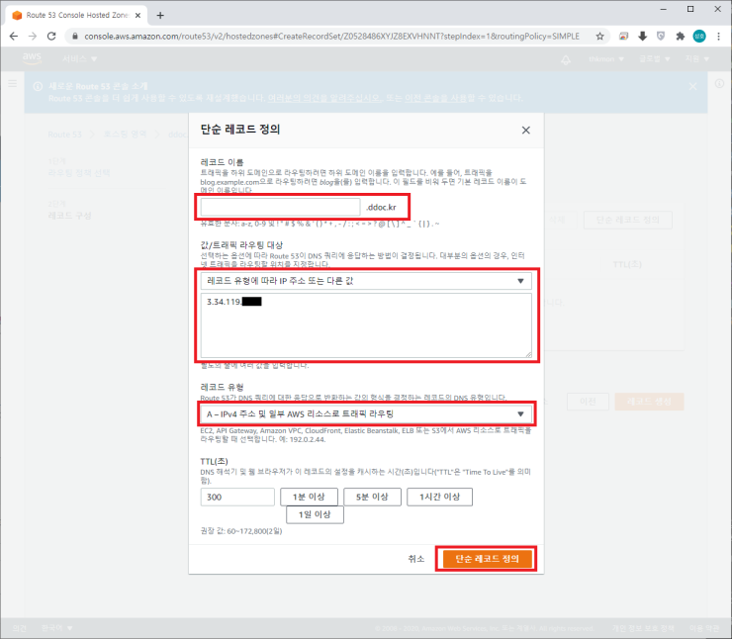Screen dimensions: 732x639
Task: Open the 서비스 menu in AWS header
Action: pos(81,59)
